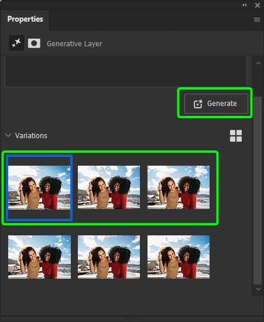Select the first variation thumbnail
This screenshot has height=322, width=264.
click(x=39, y=187)
